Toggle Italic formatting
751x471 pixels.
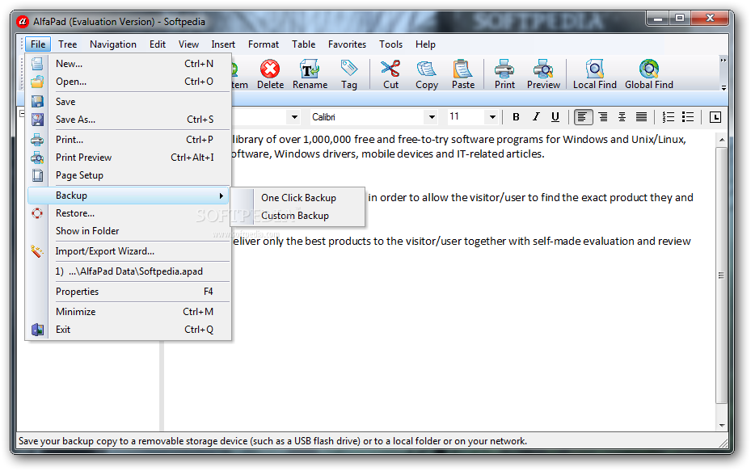(536, 117)
